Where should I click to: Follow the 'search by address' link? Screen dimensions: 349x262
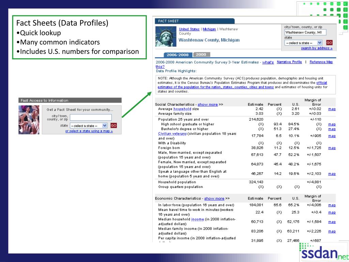tap(317, 48)
